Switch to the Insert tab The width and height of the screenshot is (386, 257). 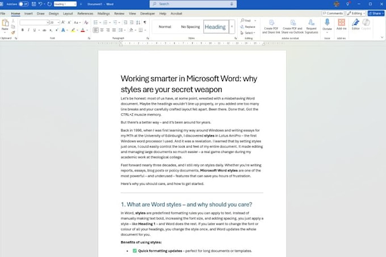coord(28,14)
